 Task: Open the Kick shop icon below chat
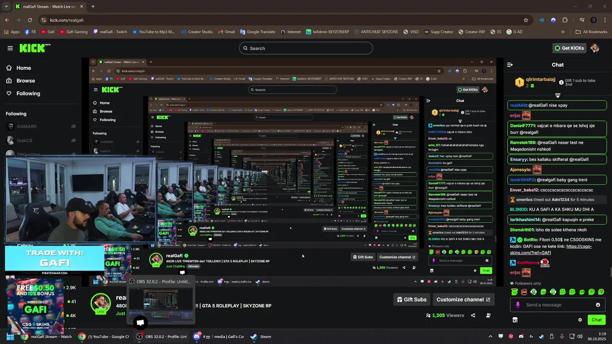(515, 320)
